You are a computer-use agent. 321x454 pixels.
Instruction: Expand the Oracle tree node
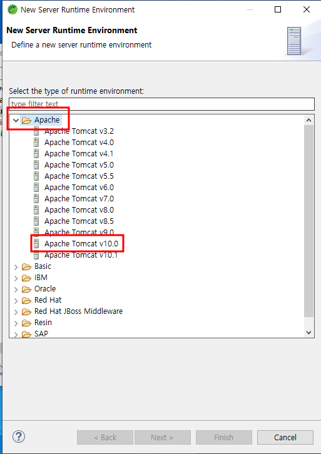(16, 290)
